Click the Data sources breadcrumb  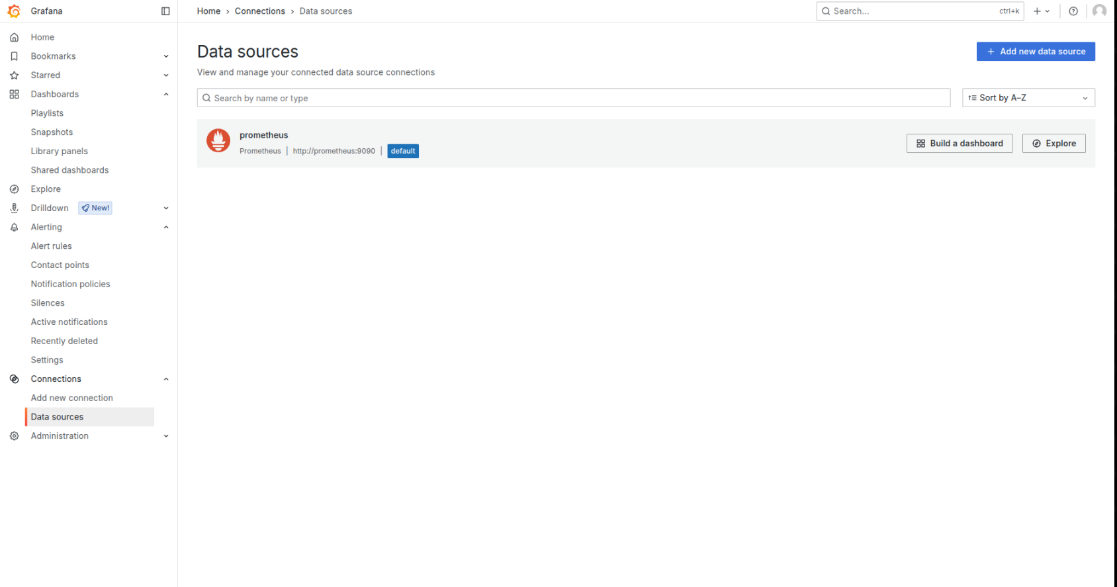[x=326, y=11]
